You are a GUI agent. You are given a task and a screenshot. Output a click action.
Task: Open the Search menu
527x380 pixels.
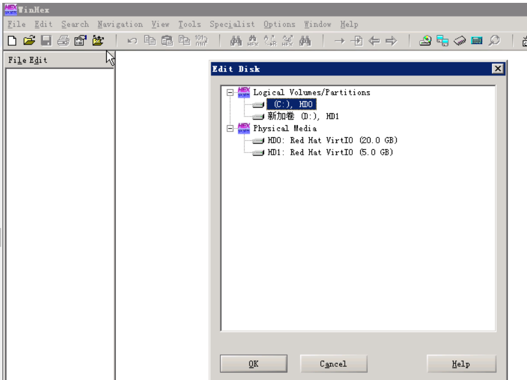coord(75,24)
